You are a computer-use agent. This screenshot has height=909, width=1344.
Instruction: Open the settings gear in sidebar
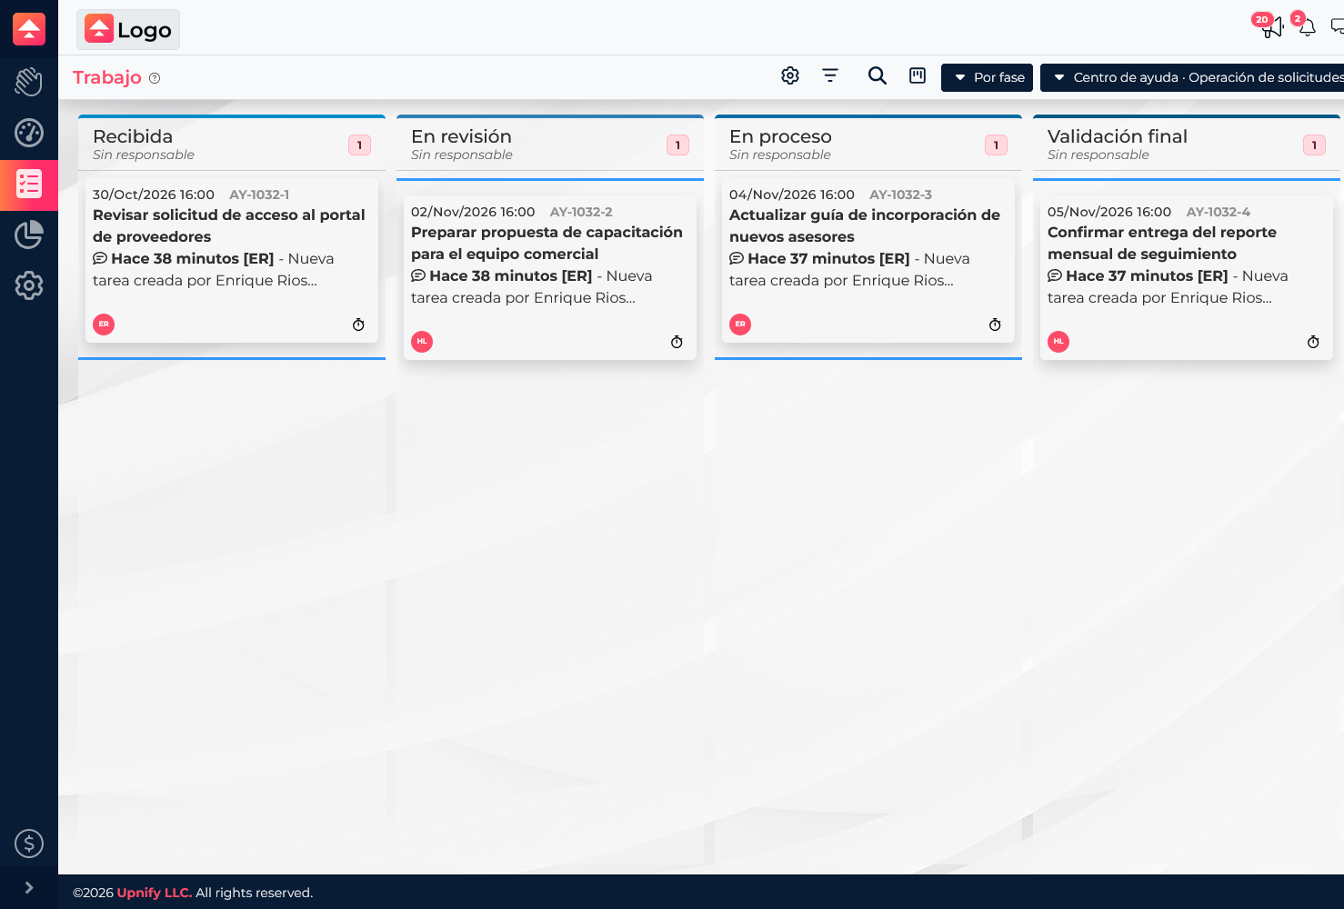(x=29, y=285)
